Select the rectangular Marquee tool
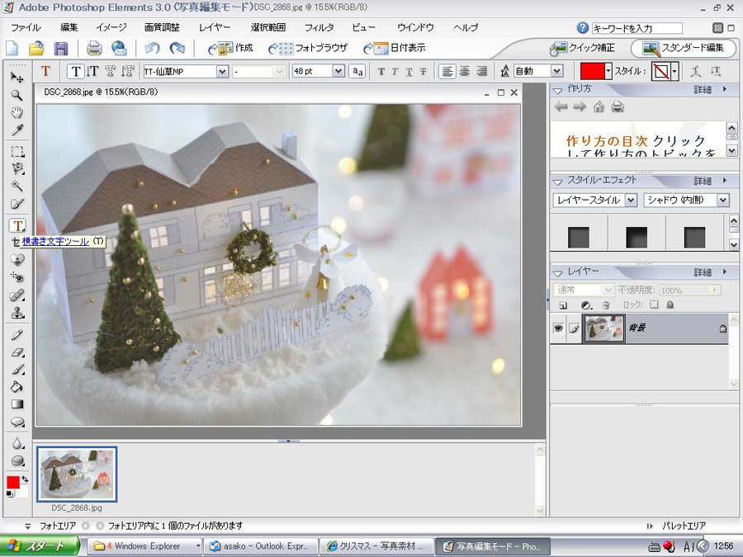 tap(17, 152)
